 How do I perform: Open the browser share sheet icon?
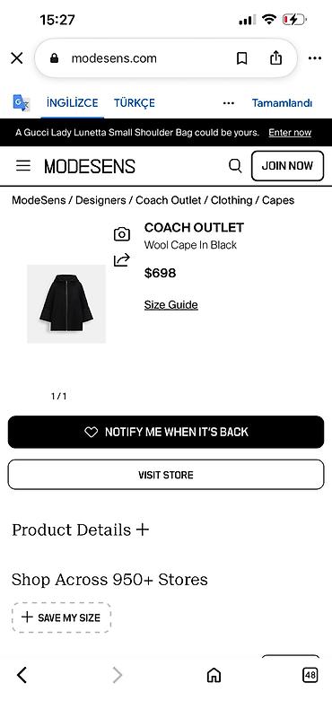[x=275, y=57]
